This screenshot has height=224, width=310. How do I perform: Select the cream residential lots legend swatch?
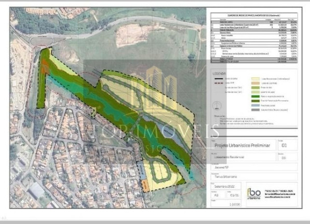tap(255, 79)
